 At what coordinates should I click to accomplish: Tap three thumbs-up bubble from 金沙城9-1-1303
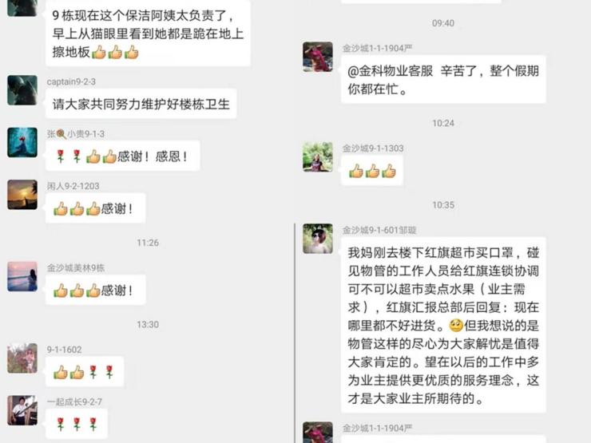372,171
